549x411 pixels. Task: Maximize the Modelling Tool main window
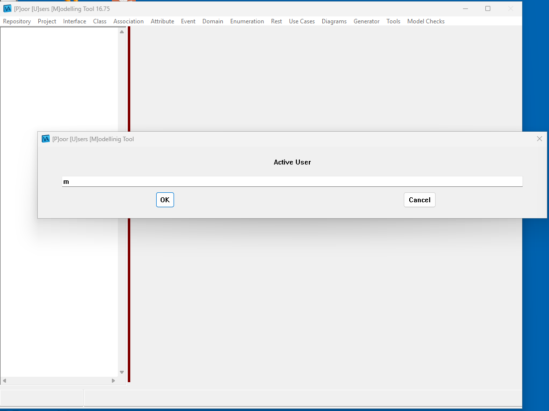(488, 8)
